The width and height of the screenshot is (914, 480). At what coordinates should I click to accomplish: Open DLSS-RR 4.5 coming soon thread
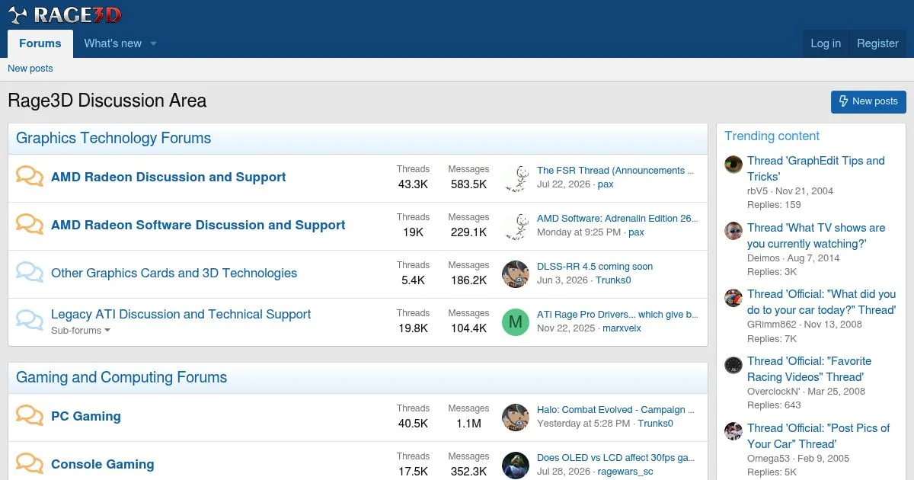pos(595,267)
